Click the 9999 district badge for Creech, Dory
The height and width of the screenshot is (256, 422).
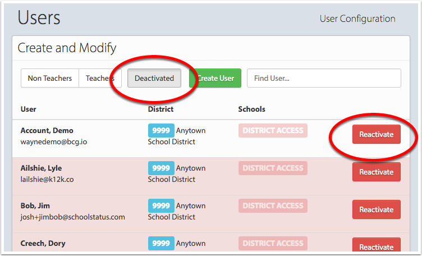point(161,243)
